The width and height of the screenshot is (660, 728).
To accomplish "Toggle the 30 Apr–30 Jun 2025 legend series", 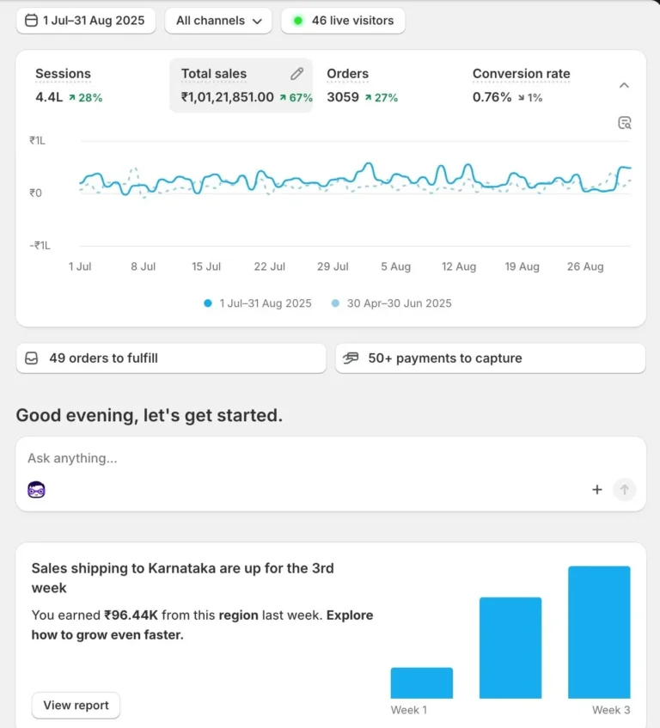I will click(x=391, y=303).
